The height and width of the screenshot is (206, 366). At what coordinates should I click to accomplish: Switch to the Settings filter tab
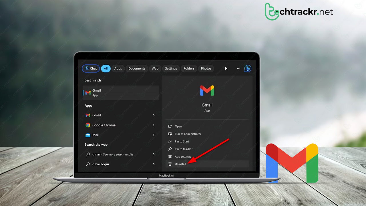pos(171,68)
